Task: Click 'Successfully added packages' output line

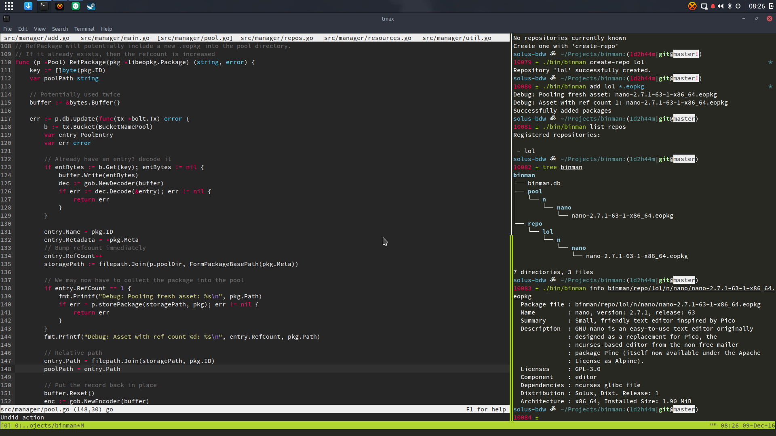Action: (x=562, y=111)
